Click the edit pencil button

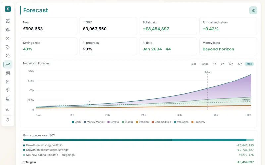click(253, 10)
